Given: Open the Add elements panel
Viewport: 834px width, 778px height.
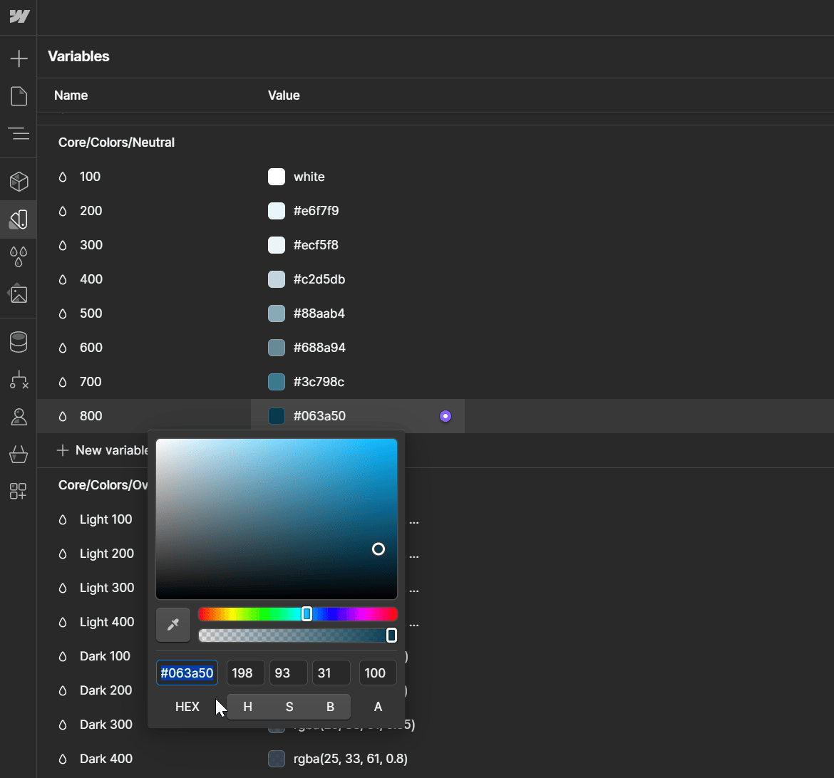Looking at the screenshot, I should tap(18, 58).
